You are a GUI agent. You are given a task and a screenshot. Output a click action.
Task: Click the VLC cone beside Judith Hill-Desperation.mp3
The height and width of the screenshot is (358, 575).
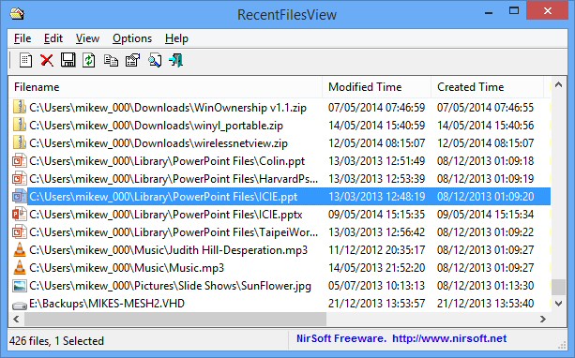pos(20,250)
